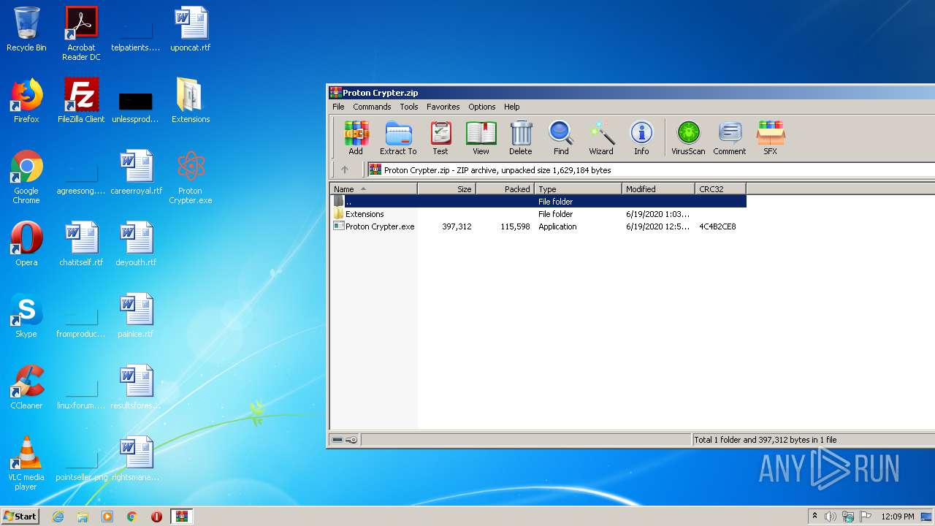The image size is (935, 526).
Task: Select the uponcat.rtf desktop file
Action: point(191,30)
